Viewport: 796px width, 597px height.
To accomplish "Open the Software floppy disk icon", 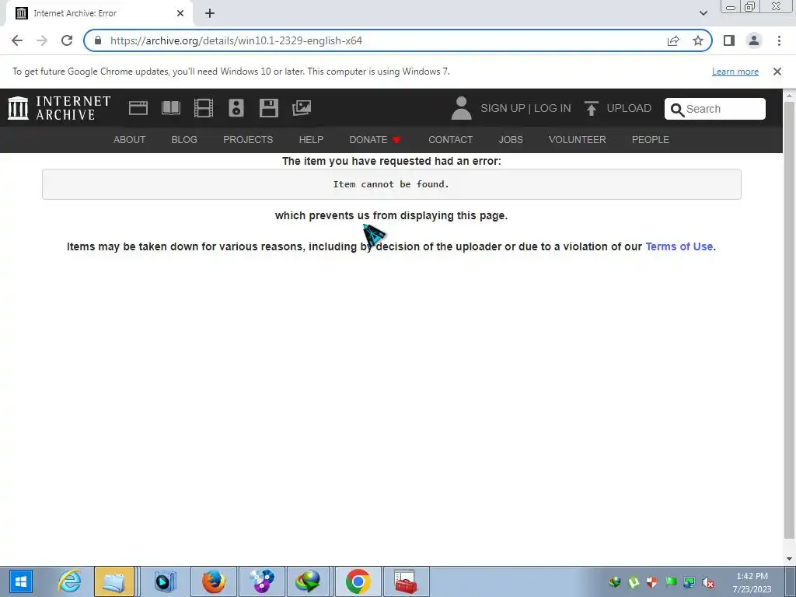I will pos(268,108).
